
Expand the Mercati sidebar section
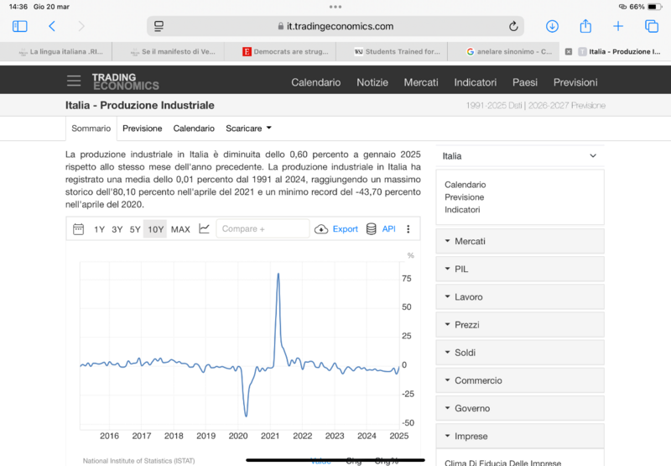point(519,242)
